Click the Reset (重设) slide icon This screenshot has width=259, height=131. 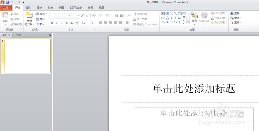[37, 19]
